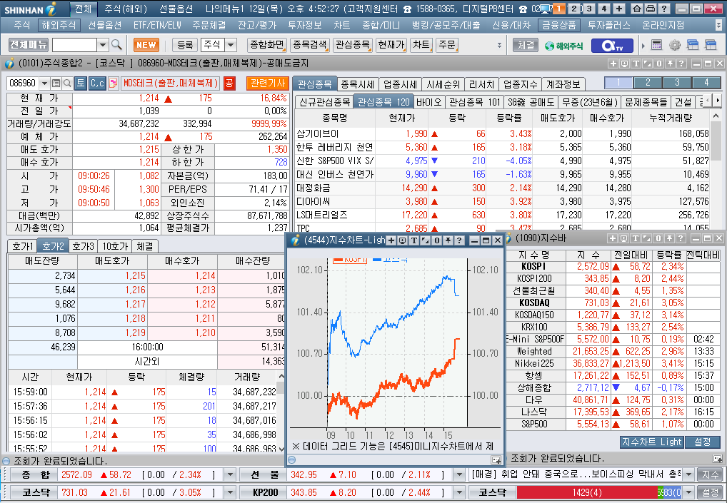Click the home icon in title bar
Image resolution: width=727 pixels, height=503 pixels.
click(638, 9)
